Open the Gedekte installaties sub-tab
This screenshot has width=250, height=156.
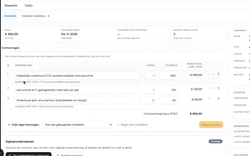[x=36, y=16]
